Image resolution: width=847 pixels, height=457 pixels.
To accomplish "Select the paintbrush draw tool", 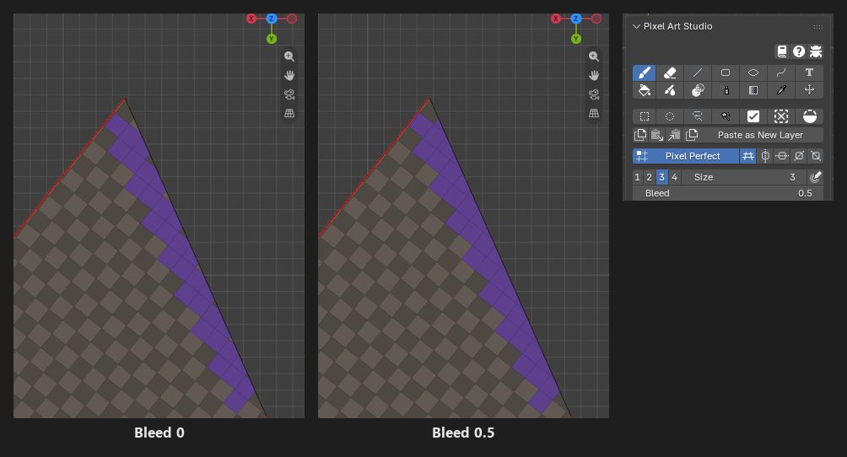I will (644, 73).
